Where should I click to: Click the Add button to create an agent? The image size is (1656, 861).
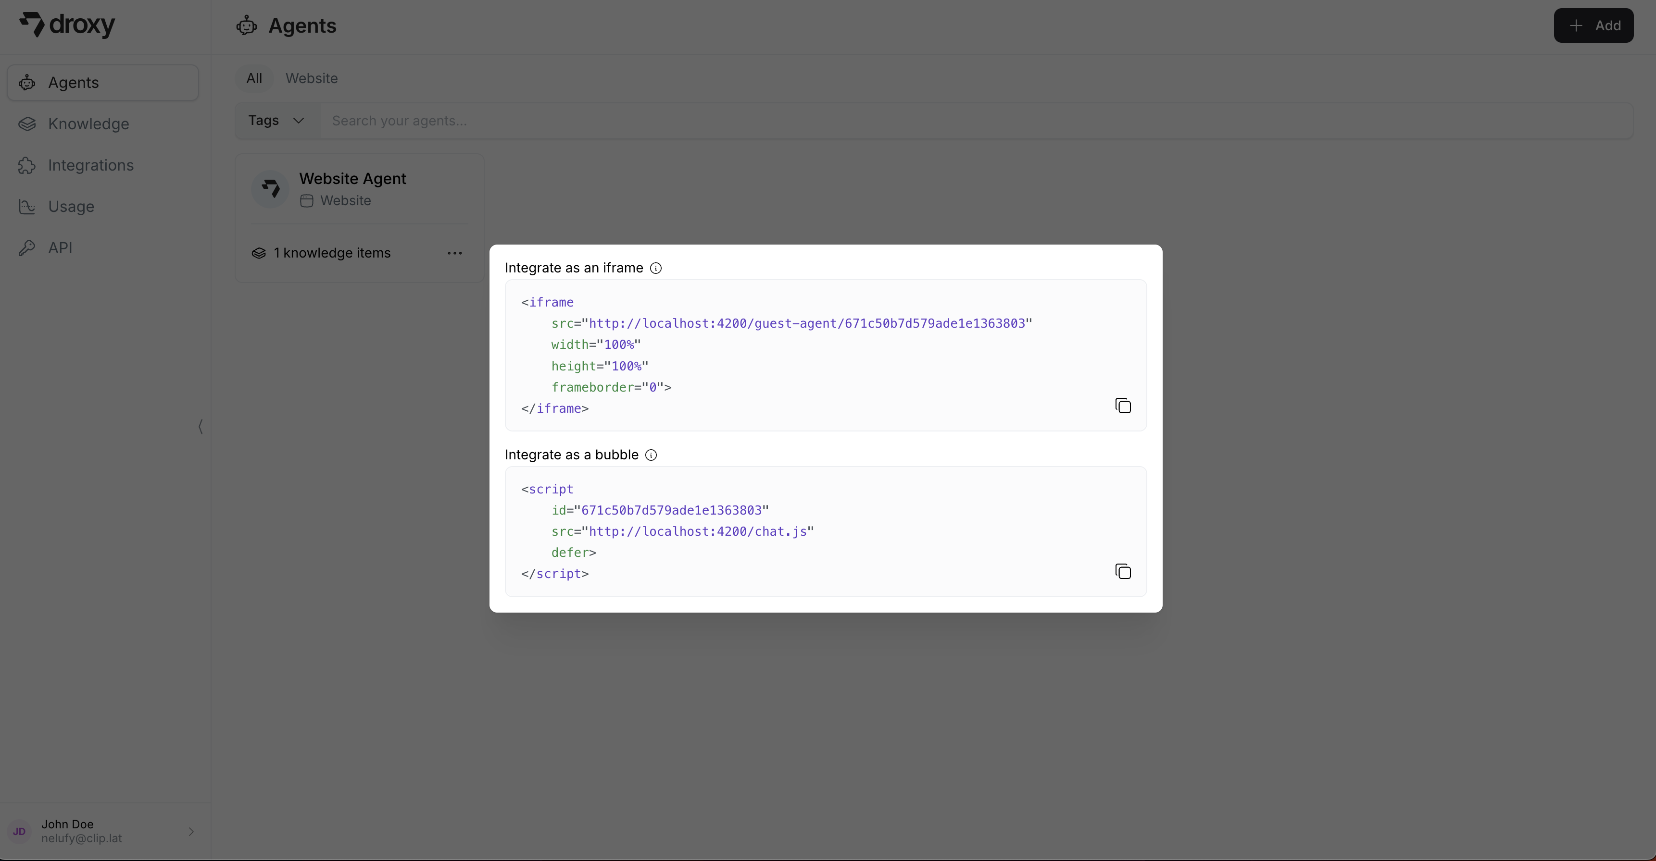tap(1593, 25)
